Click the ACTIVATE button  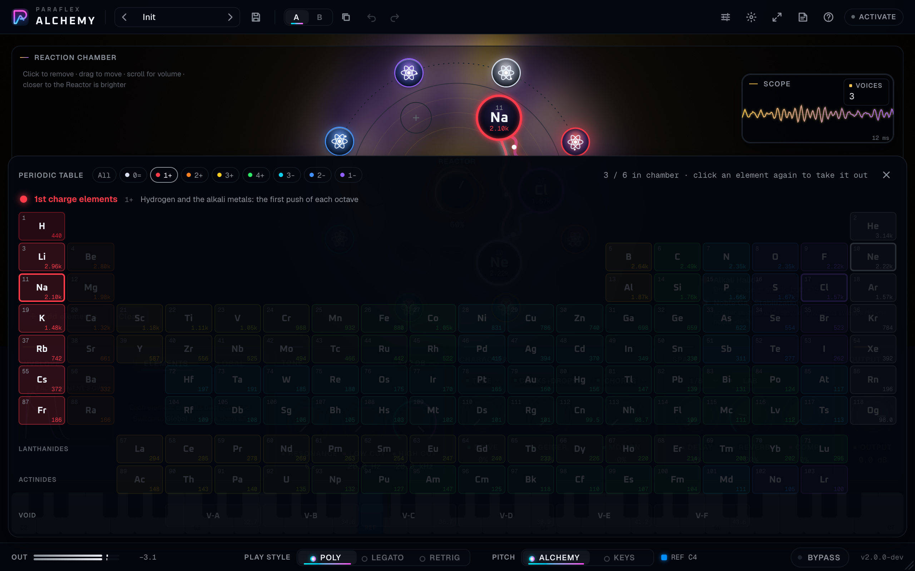pos(874,17)
